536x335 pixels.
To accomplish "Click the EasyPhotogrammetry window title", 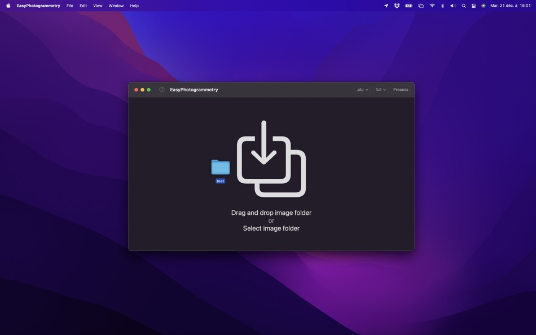I will click(194, 90).
